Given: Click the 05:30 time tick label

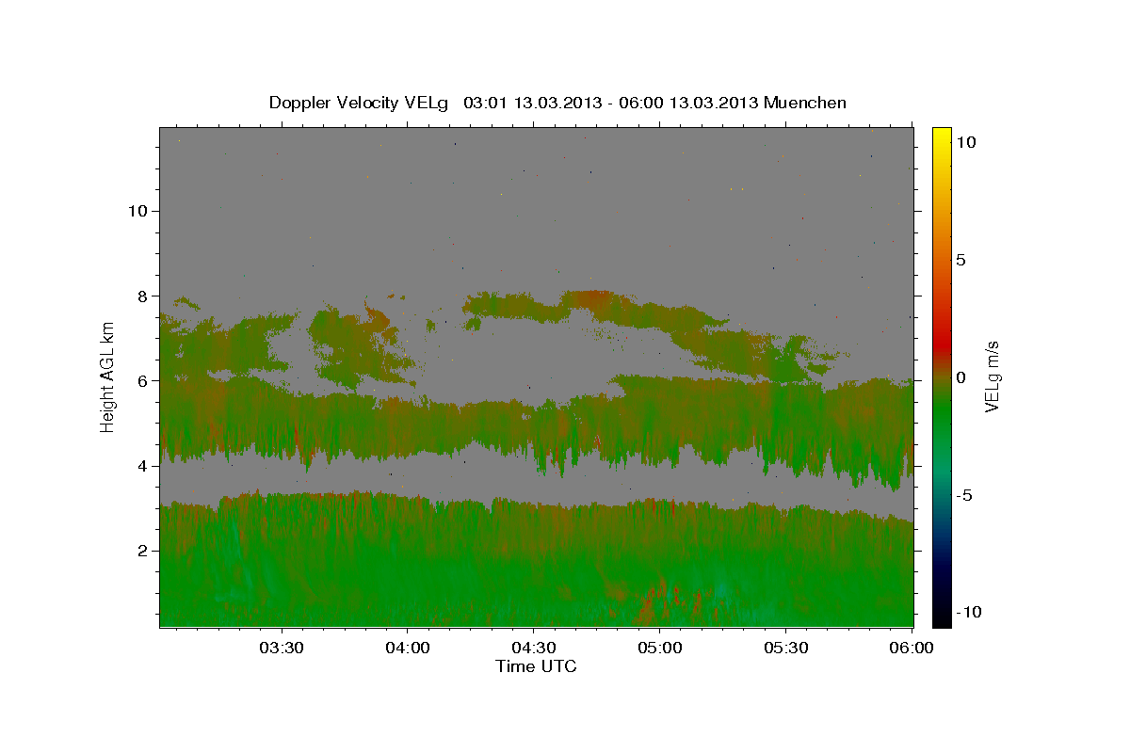Looking at the screenshot, I should (786, 649).
